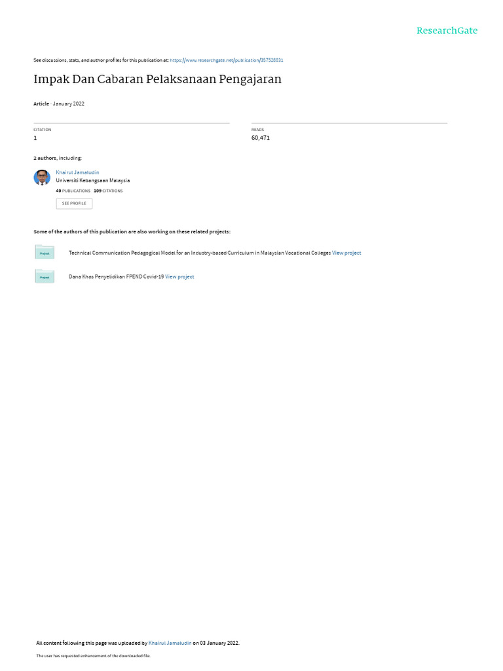Click Universiti Kebangsaan Malaysia affiliation text

click(x=93, y=181)
